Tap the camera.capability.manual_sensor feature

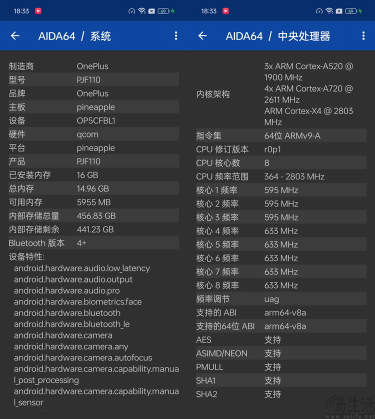[x=96, y=397]
